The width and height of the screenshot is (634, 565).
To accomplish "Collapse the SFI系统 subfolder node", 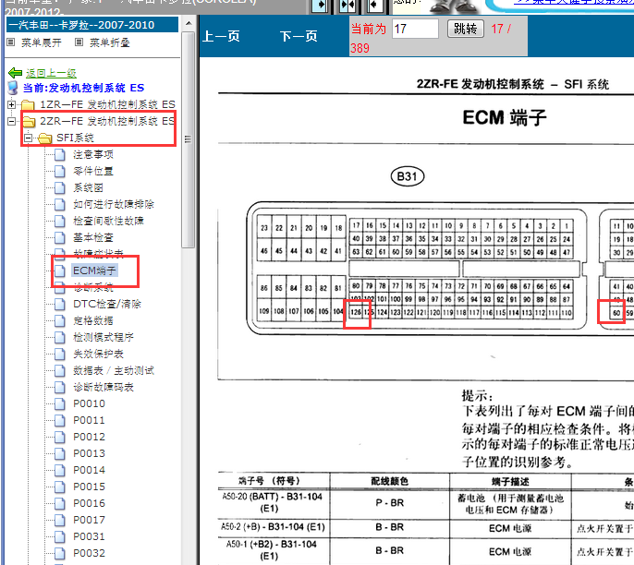I will coord(28,138).
